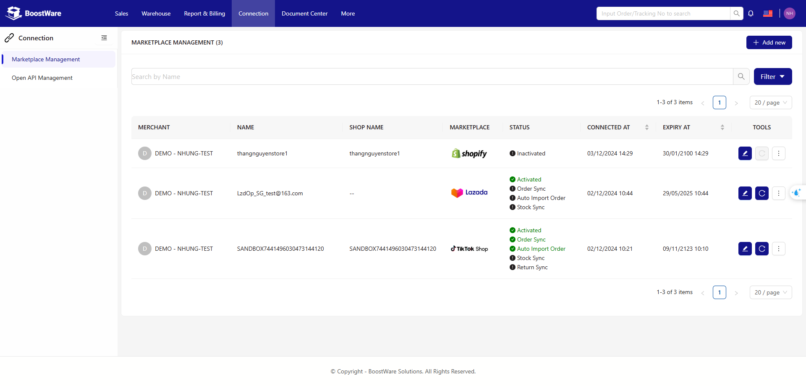Click the floating water-drop widget icon

[796, 193]
